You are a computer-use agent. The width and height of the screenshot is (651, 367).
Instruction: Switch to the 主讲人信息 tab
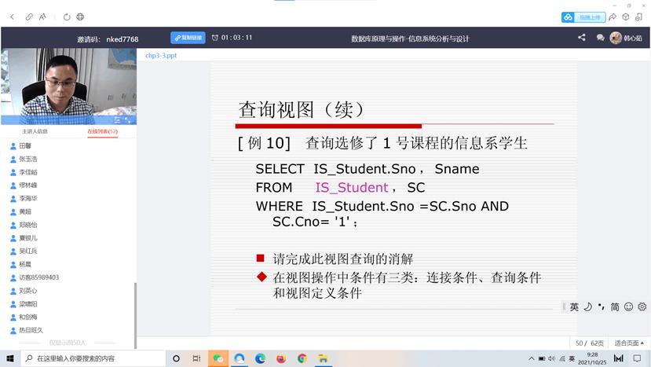(x=35, y=131)
